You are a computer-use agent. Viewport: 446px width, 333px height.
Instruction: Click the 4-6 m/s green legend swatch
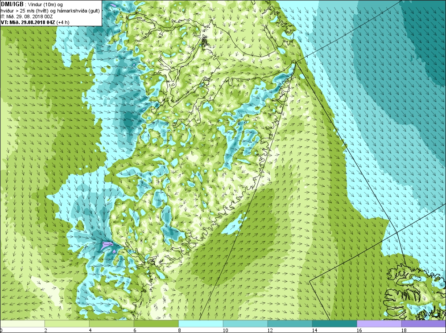(x=111, y=324)
